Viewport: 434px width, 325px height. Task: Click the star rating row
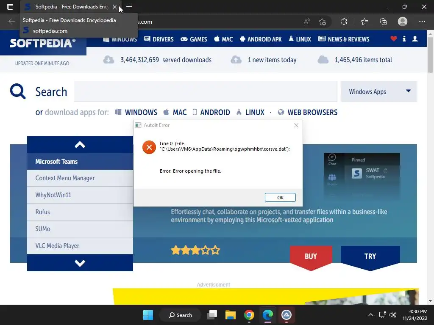(195, 251)
